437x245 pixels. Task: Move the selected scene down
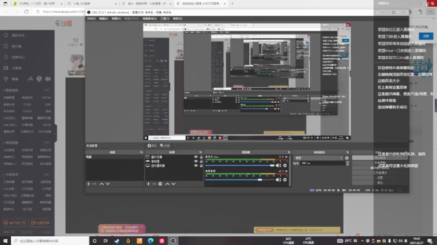(108, 184)
